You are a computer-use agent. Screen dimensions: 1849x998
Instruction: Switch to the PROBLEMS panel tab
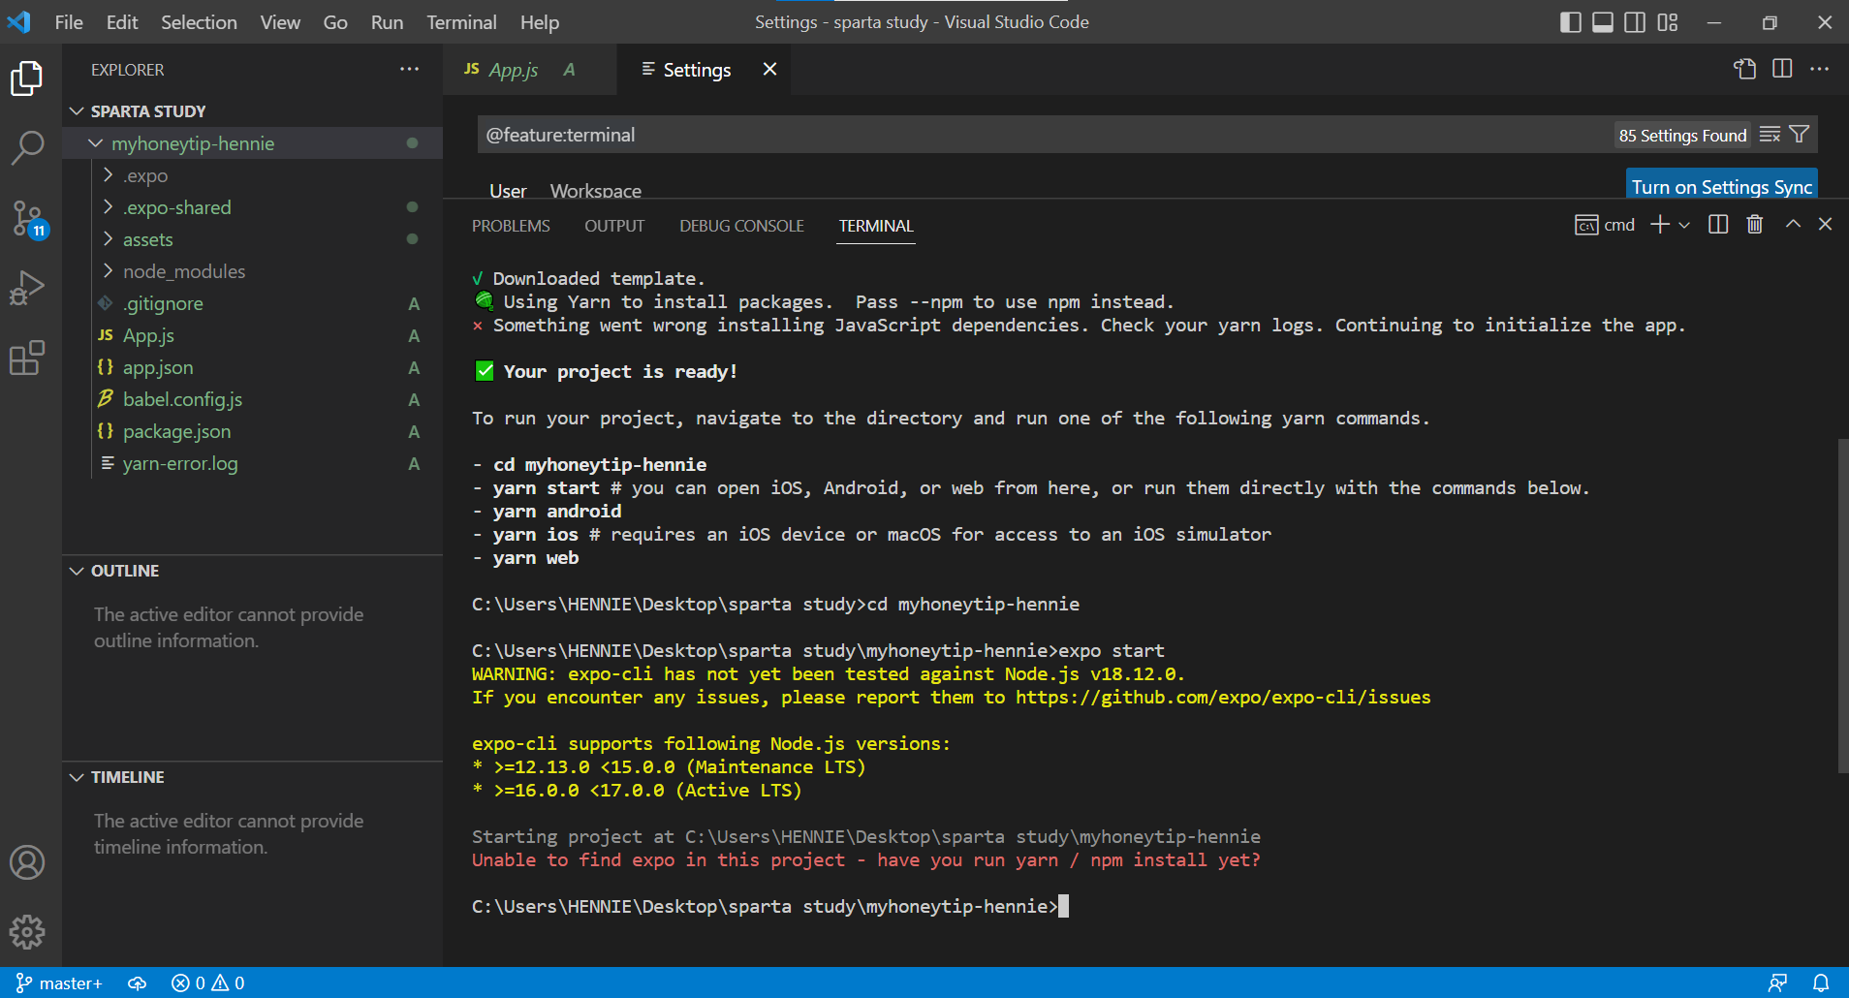pyautogui.click(x=511, y=226)
